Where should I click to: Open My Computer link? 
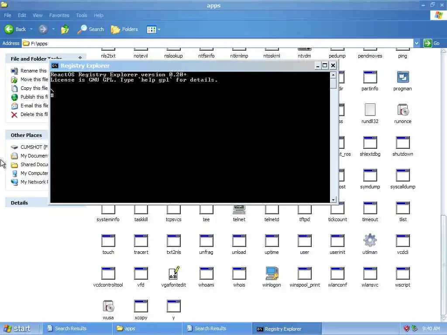tap(30, 173)
